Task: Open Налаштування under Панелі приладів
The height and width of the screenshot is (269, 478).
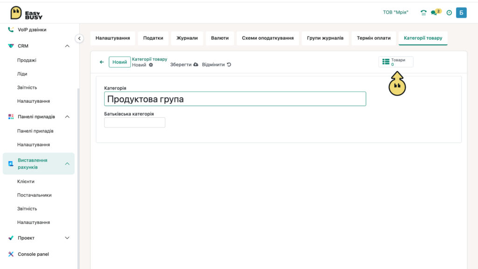Action: coord(34,145)
